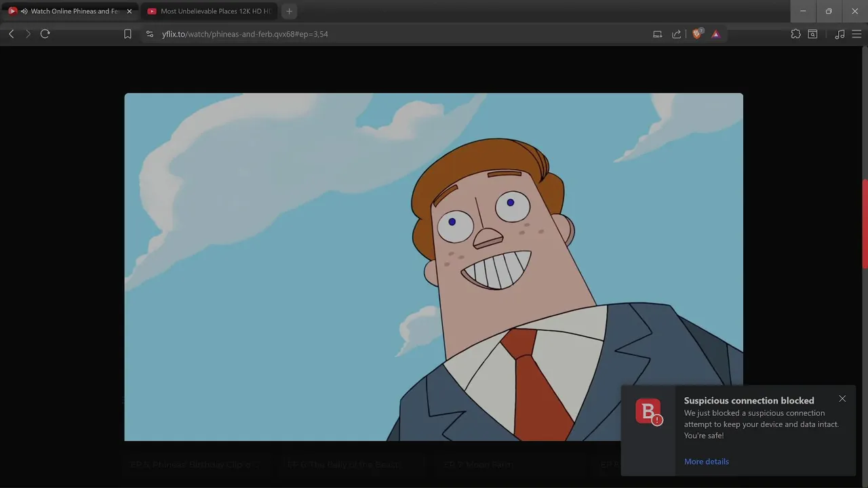Share this page via the share icon
This screenshot has width=868, height=488.
pos(676,34)
